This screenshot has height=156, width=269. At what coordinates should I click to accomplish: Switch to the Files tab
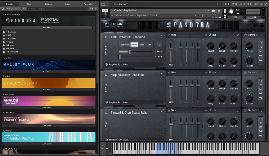pyautogui.click(x=29, y=4)
